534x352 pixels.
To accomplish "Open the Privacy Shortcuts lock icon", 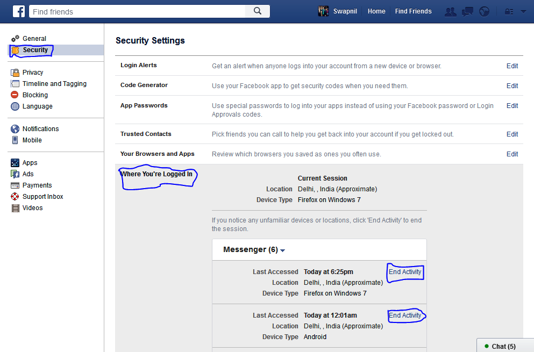I will pos(509,12).
